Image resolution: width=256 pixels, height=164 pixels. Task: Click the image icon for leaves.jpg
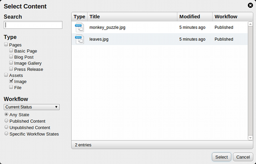coord(80,39)
